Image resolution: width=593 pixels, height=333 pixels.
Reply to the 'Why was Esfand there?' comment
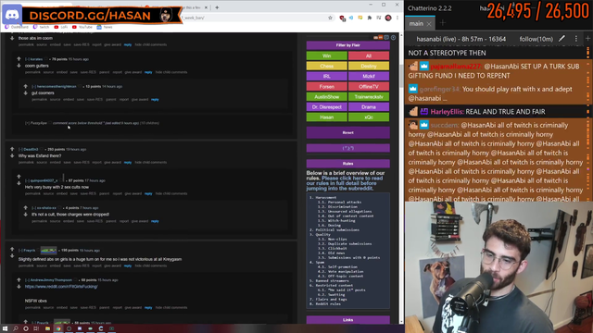[128, 163]
